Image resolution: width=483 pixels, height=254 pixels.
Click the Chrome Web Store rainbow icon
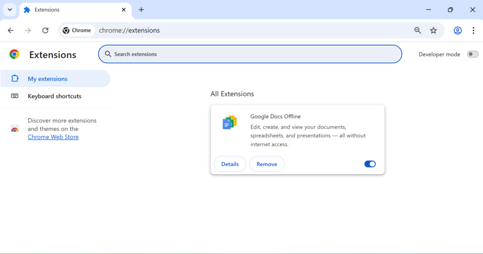pos(15,129)
